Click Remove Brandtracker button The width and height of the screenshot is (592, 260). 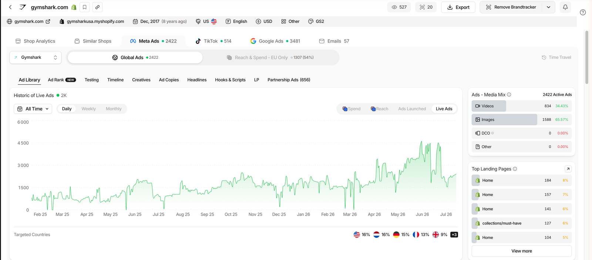(x=511, y=7)
